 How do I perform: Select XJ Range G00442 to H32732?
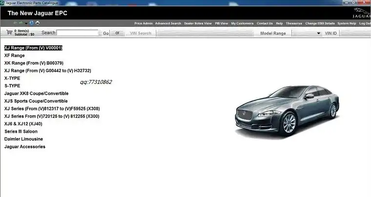[47, 71]
